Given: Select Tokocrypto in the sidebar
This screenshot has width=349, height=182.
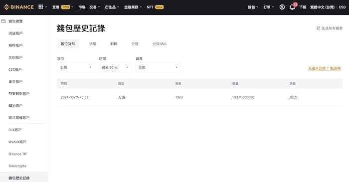Looking at the screenshot, I should coord(17,166).
